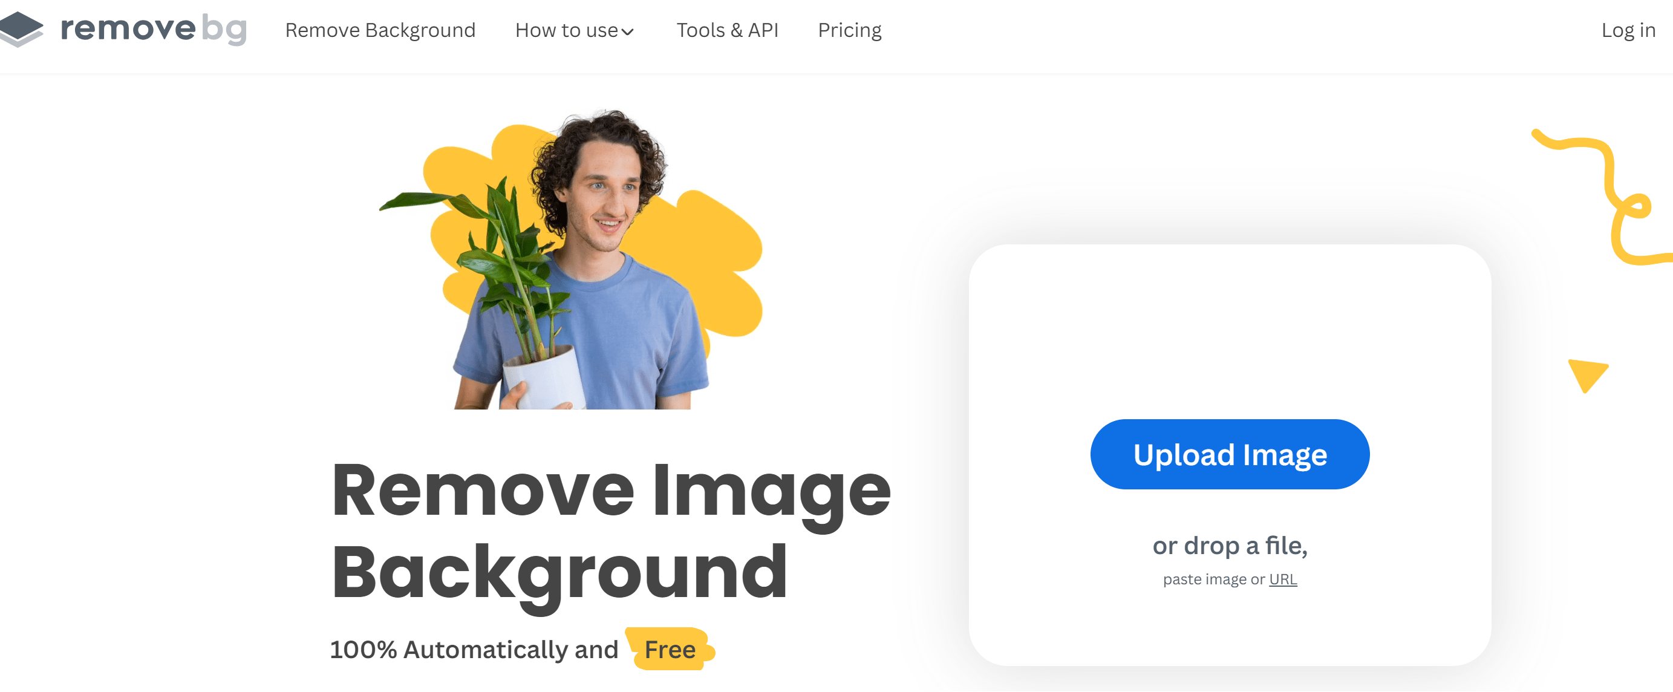
Task: Open the Pricing page
Action: click(849, 30)
